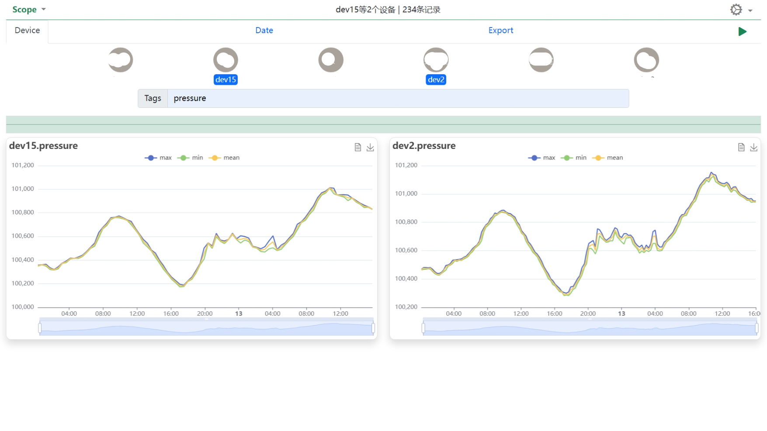767x431 pixels.
Task: Open dropdown arrow beside the gear icon
Action: coord(750,10)
